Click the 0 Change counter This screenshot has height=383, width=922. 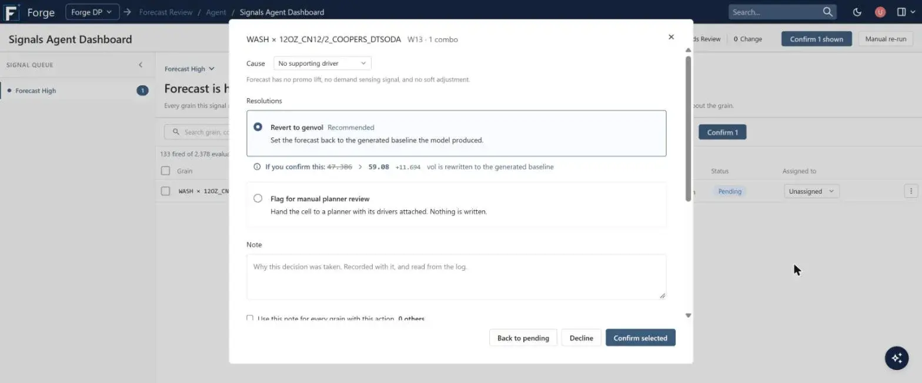coord(748,39)
